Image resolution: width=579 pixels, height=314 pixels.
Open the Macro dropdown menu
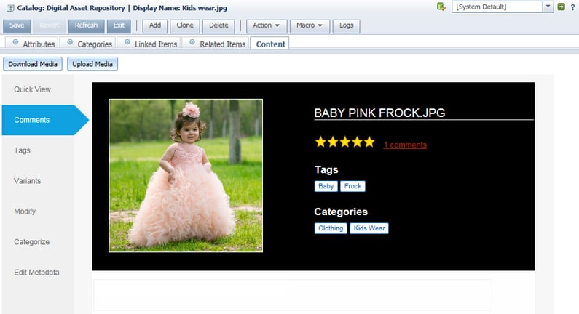click(x=311, y=25)
